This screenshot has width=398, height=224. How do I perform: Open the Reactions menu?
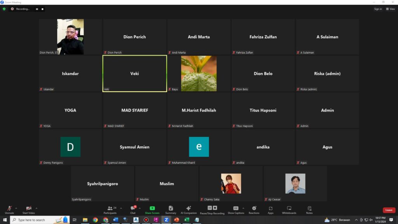click(254, 210)
